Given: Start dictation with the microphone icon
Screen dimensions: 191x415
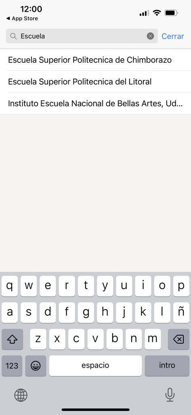Looking at the screenshot, I should point(170,395).
